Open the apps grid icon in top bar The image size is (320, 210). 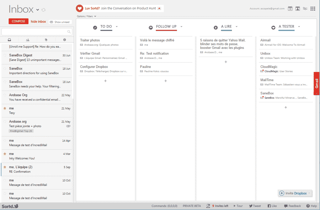tap(313, 9)
